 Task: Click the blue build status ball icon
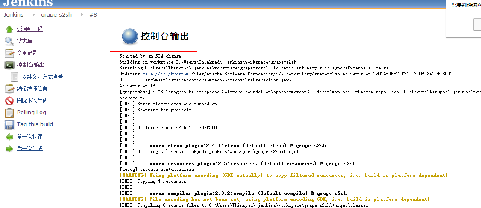coord(129,37)
